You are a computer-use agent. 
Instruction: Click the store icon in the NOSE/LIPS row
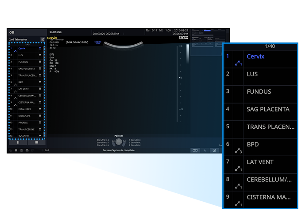tap(40, 116)
